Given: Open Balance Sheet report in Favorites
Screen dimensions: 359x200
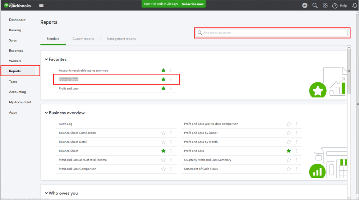Looking at the screenshot, I should (x=68, y=79).
